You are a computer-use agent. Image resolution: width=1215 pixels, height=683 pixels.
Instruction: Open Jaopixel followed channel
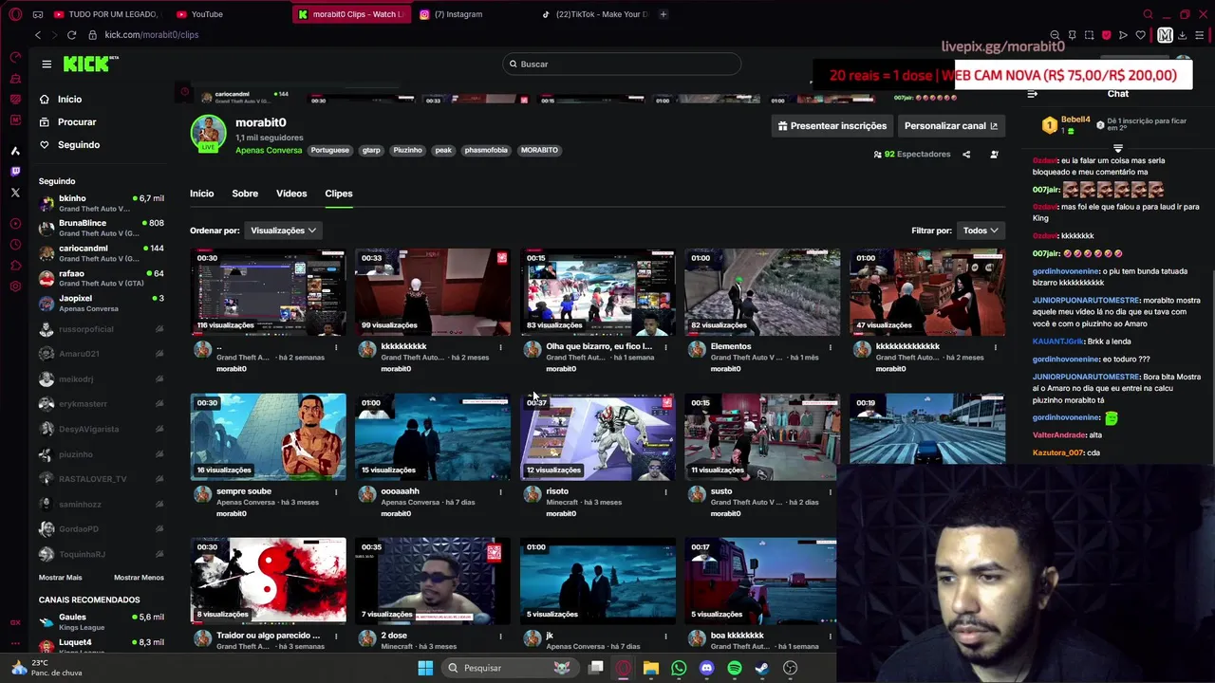(x=101, y=303)
